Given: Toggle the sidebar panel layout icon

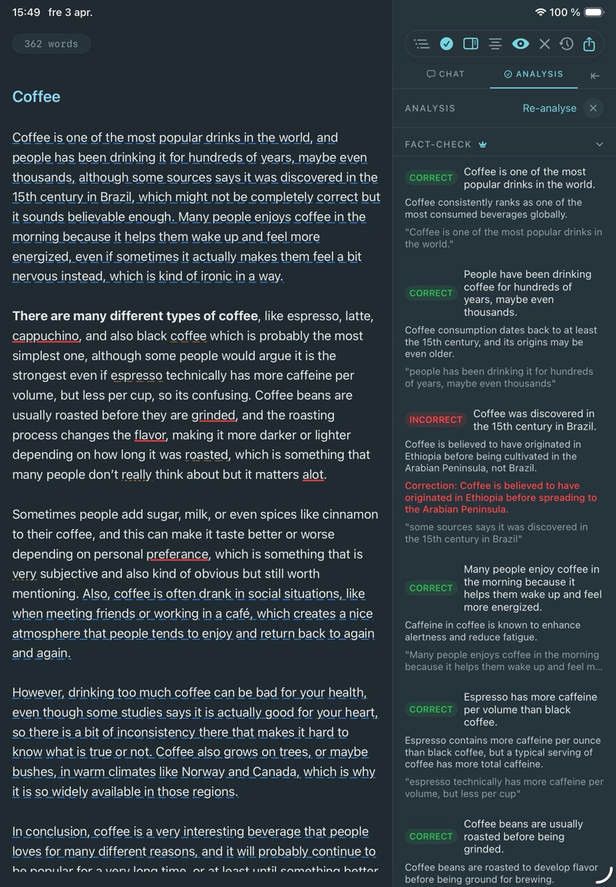Looking at the screenshot, I should [470, 44].
